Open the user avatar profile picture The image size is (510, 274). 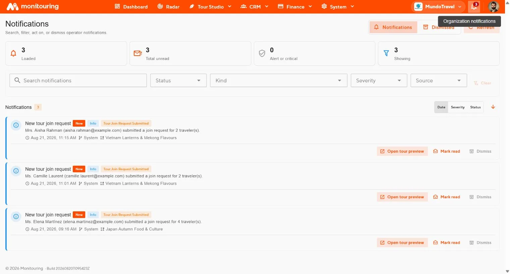click(493, 6)
